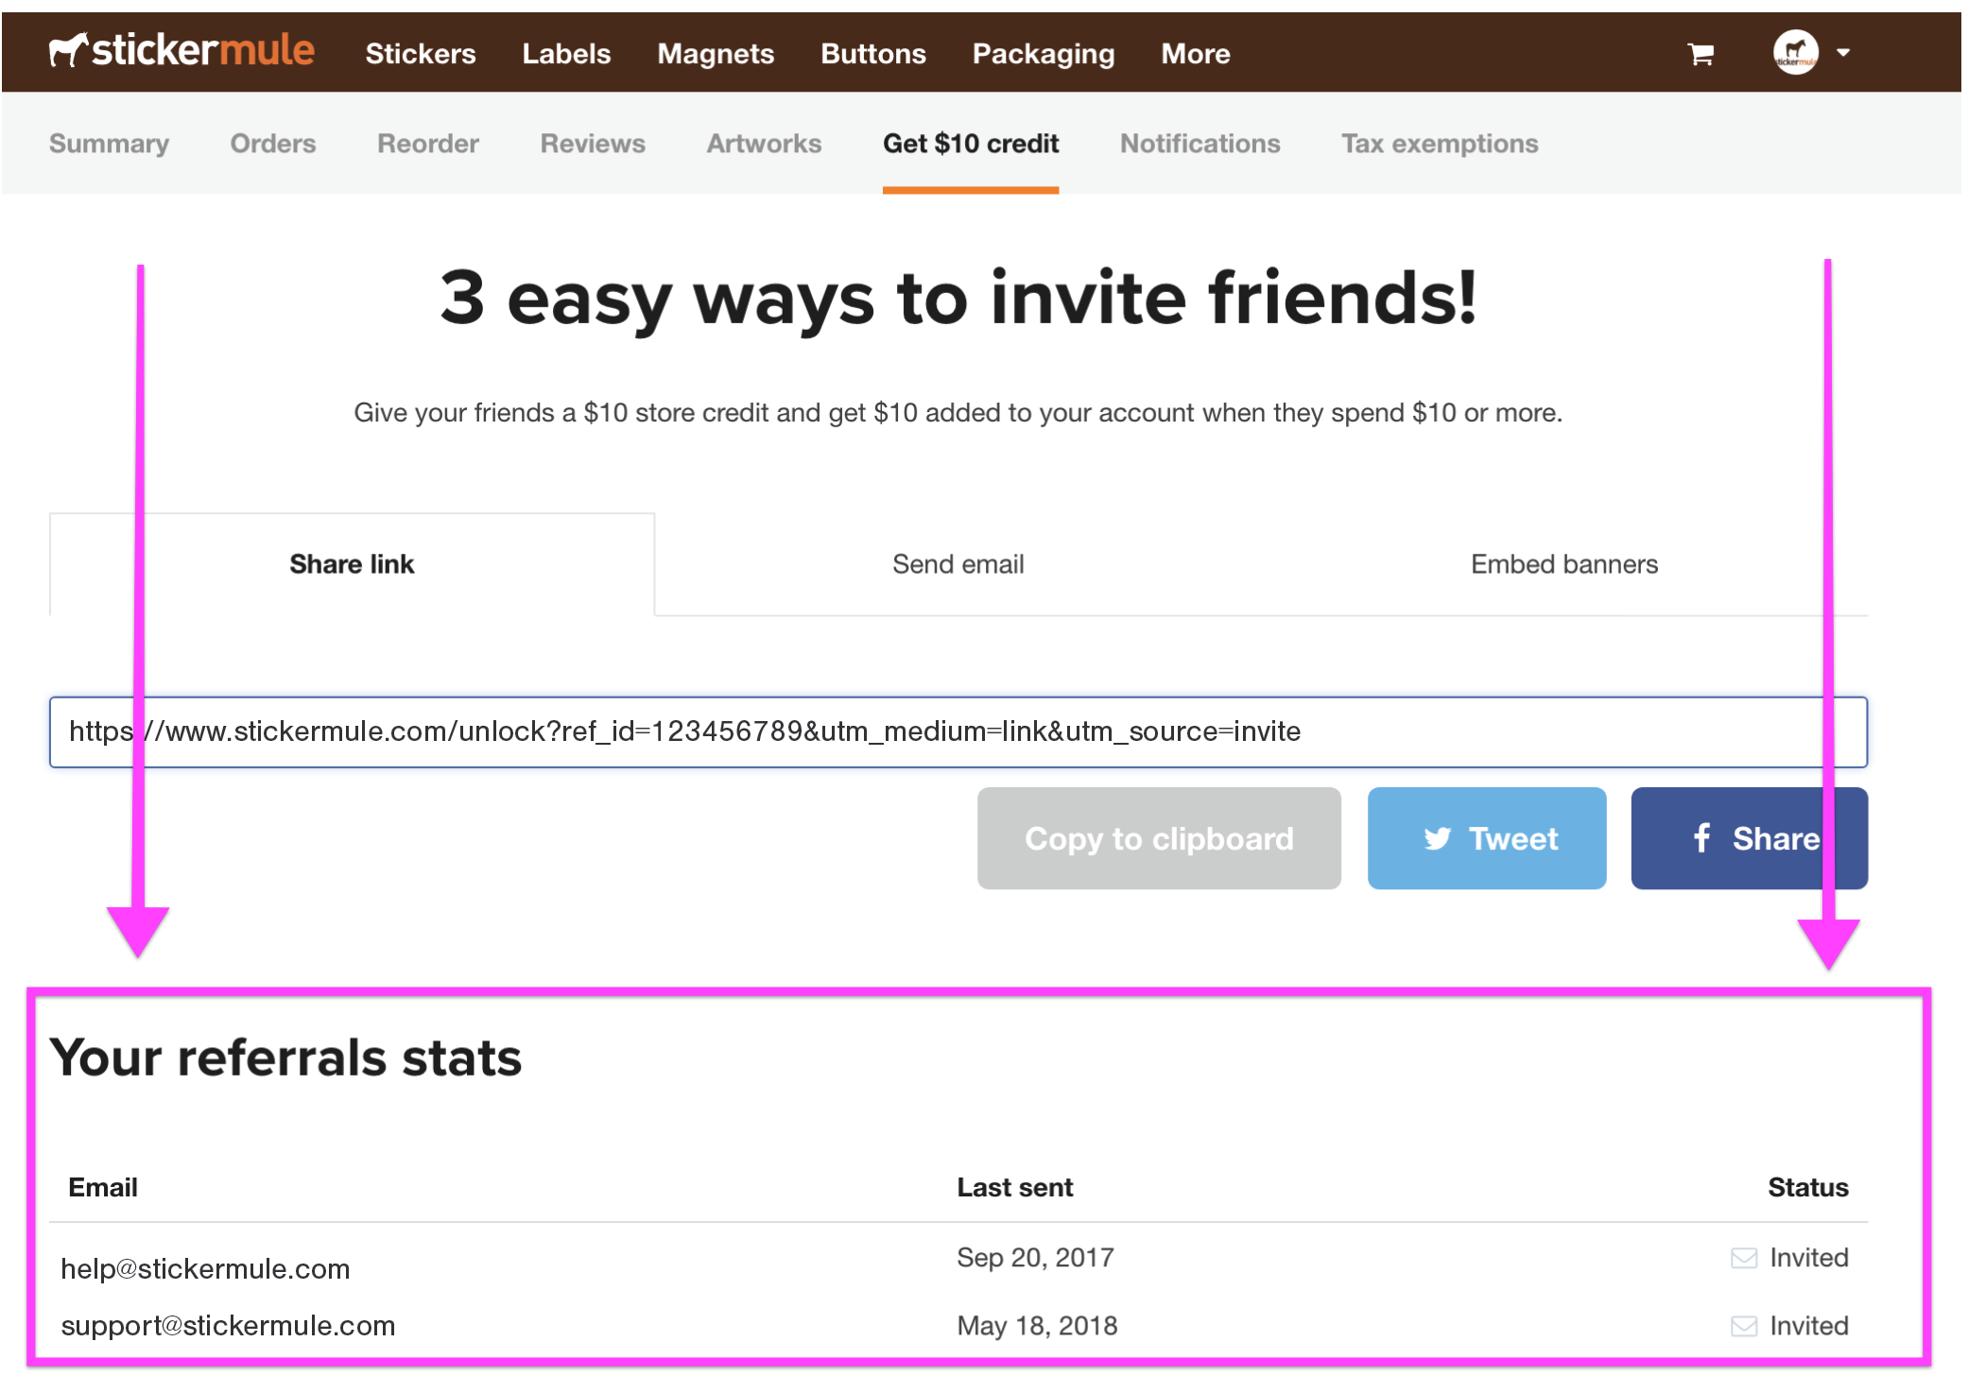1968x1376 pixels.
Task: Click the Invited status for help@stickermule.com
Action: 1789,1258
